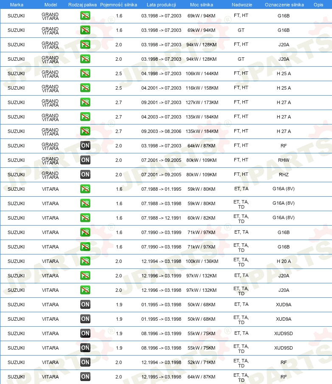Click petrol icon in the 07.1990 -> 03.1999 row
This screenshot has height=384, width=332.
point(85,232)
